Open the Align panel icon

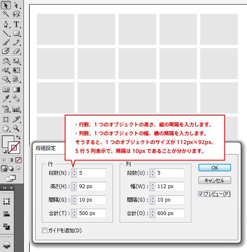7,214
